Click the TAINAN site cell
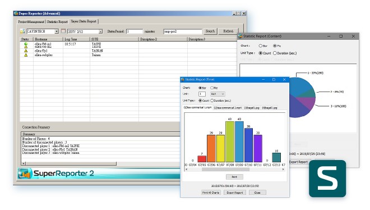This screenshot has width=370, height=210. (97, 51)
